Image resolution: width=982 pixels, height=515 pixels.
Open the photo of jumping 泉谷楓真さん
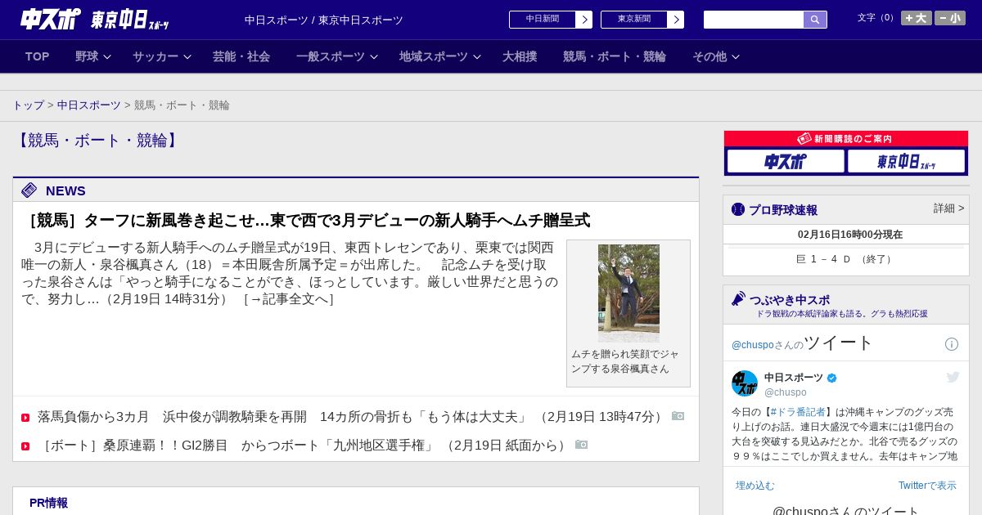point(628,293)
